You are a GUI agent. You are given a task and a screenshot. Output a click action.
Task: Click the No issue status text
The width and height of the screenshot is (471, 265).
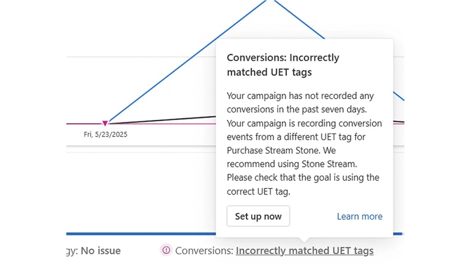tap(101, 251)
